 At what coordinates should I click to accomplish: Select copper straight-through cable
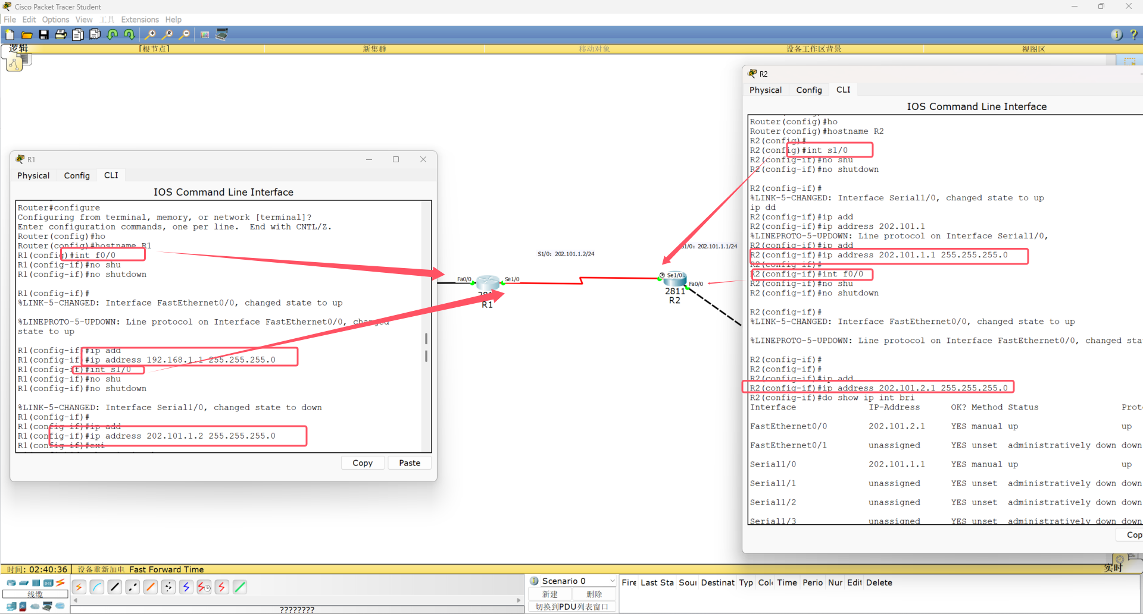pyautogui.click(x=114, y=587)
